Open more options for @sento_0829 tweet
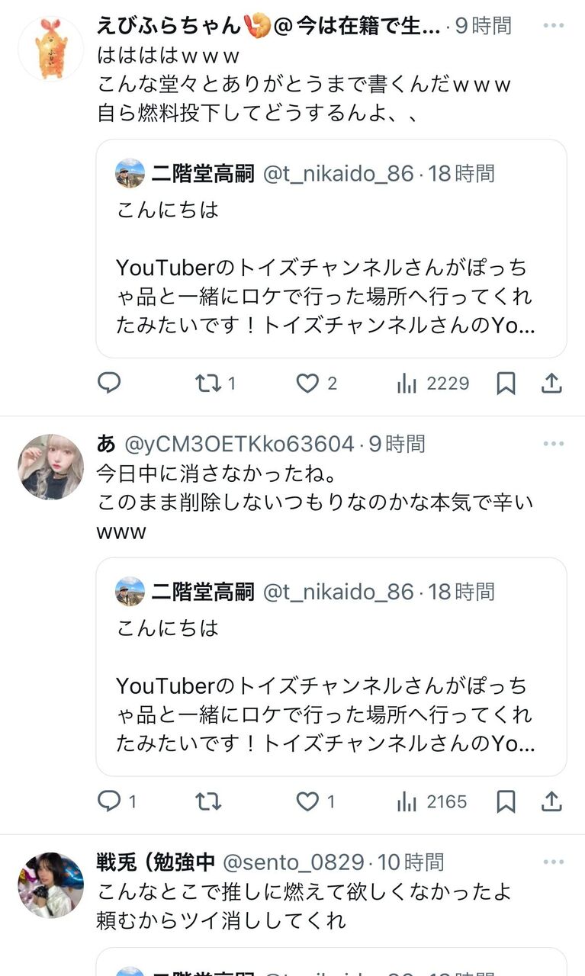The image size is (585, 976). 554,862
